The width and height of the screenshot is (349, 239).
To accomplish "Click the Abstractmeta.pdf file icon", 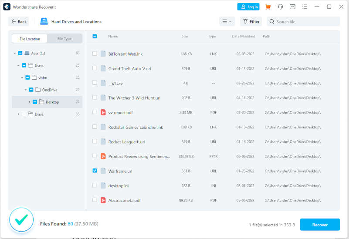I will (103, 200).
